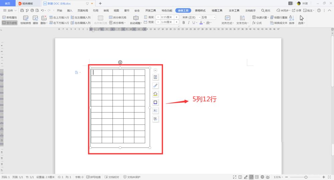
Task: Switch to the 开始 Home tab
Action: pos(59,10)
